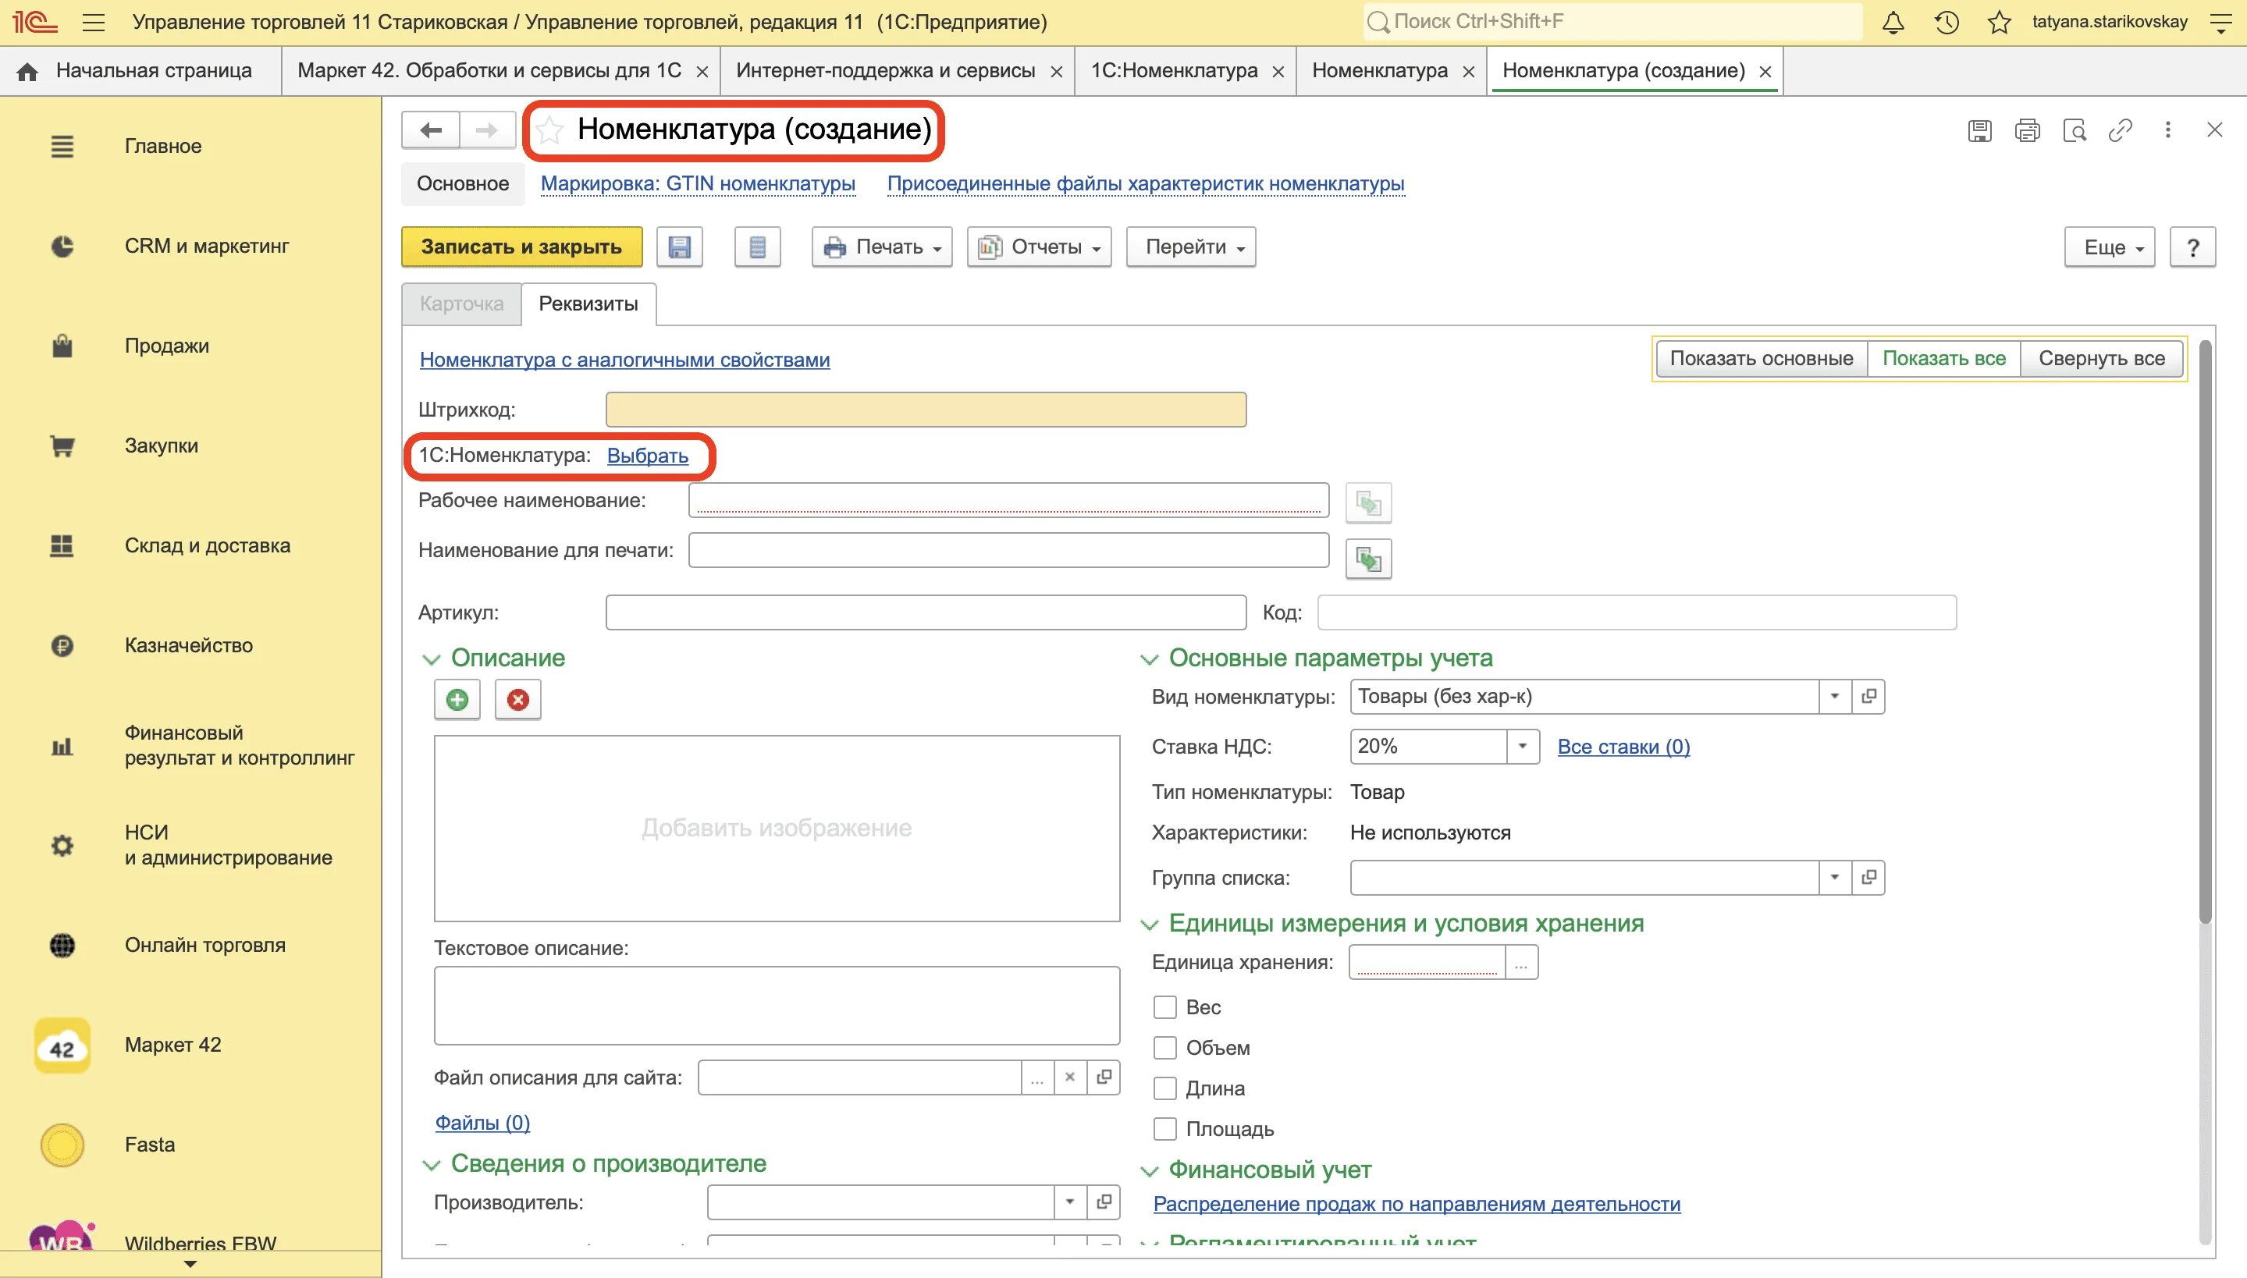Expand the Группа списка dropdown arrow
The width and height of the screenshot is (2247, 1278).
pyautogui.click(x=1834, y=877)
